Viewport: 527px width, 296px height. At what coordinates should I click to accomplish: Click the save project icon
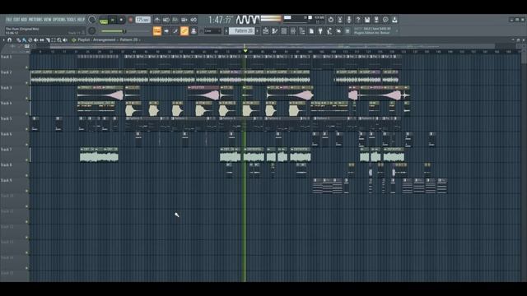coord(367,20)
